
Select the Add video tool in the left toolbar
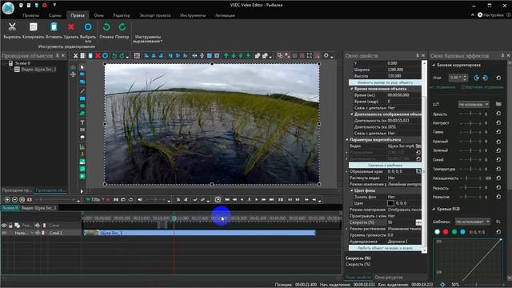click(82, 176)
